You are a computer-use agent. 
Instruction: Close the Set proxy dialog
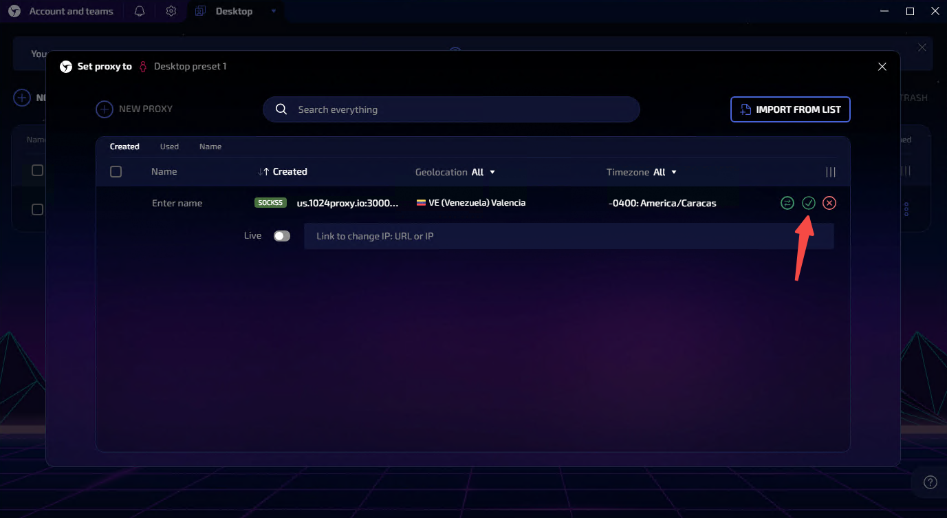(882, 67)
